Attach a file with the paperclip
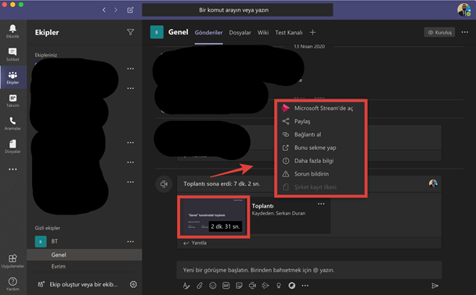The width and height of the screenshot is (476, 295). coord(200,286)
